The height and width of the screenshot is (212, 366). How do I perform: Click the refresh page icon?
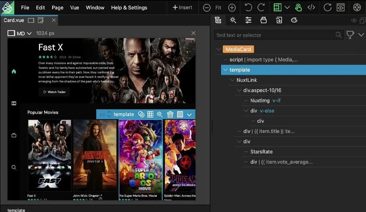coord(327,7)
